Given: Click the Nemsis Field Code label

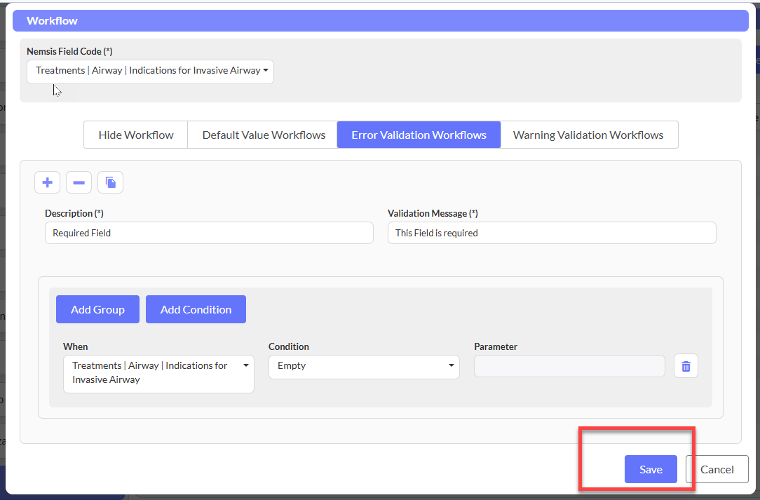Looking at the screenshot, I should coord(69,51).
